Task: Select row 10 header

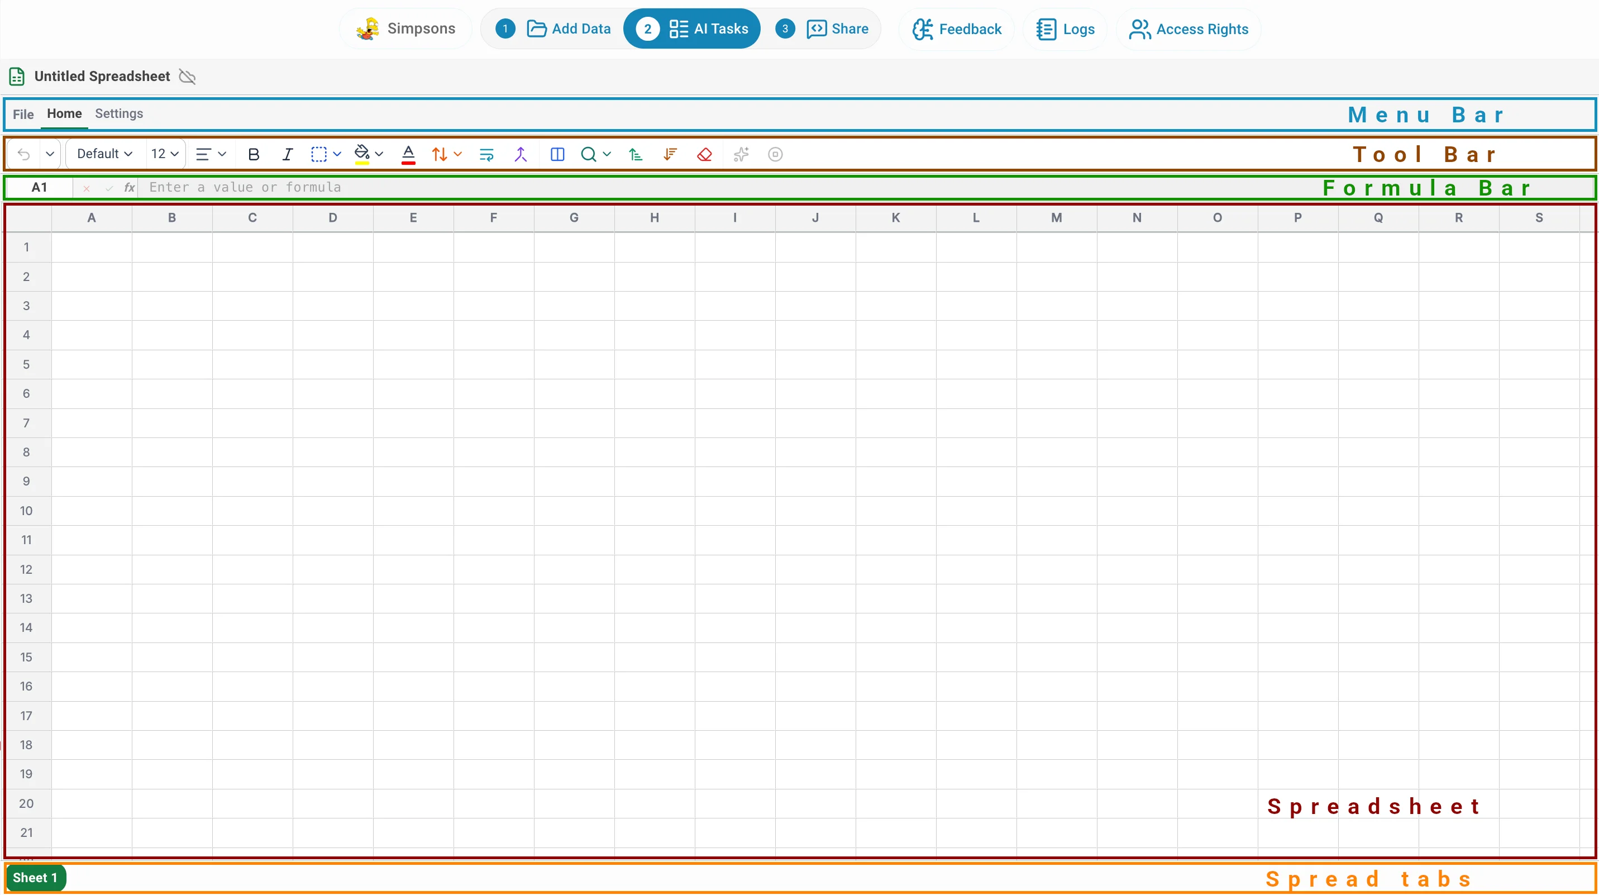Action: point(27,511)
